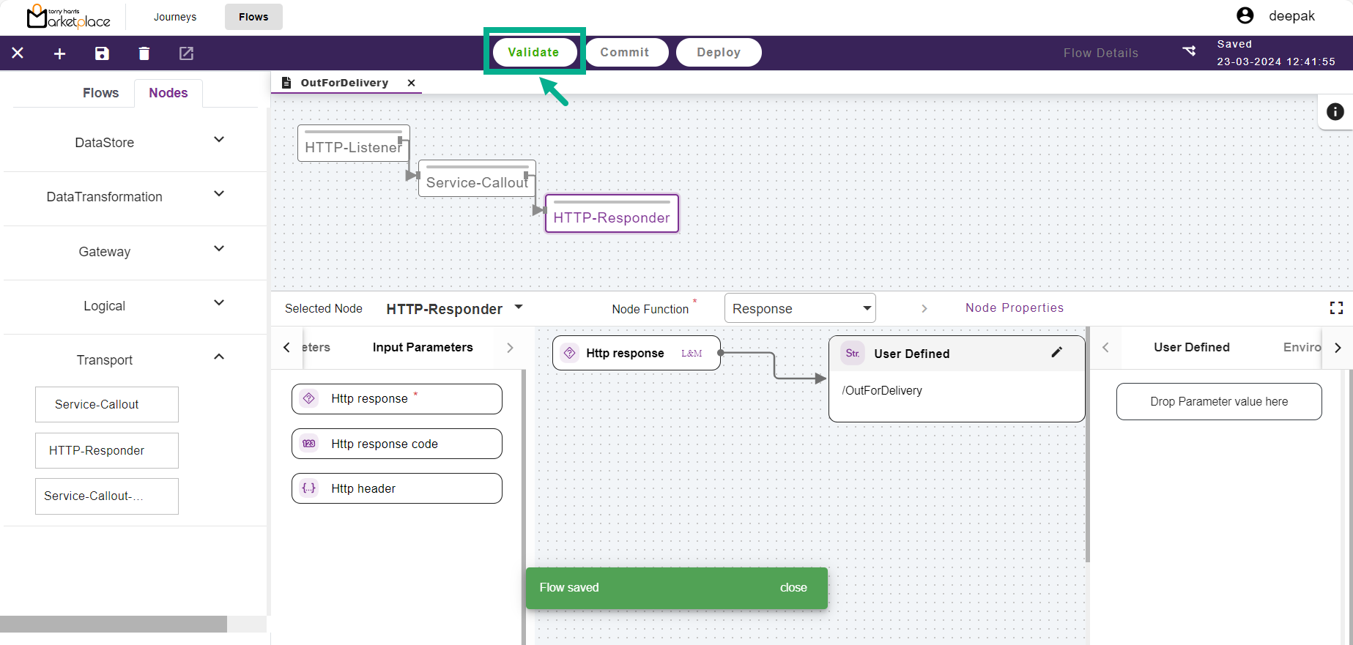Expand the DataStore node category
Viewport: 1353px width, 645px height.
pos(218,140)
